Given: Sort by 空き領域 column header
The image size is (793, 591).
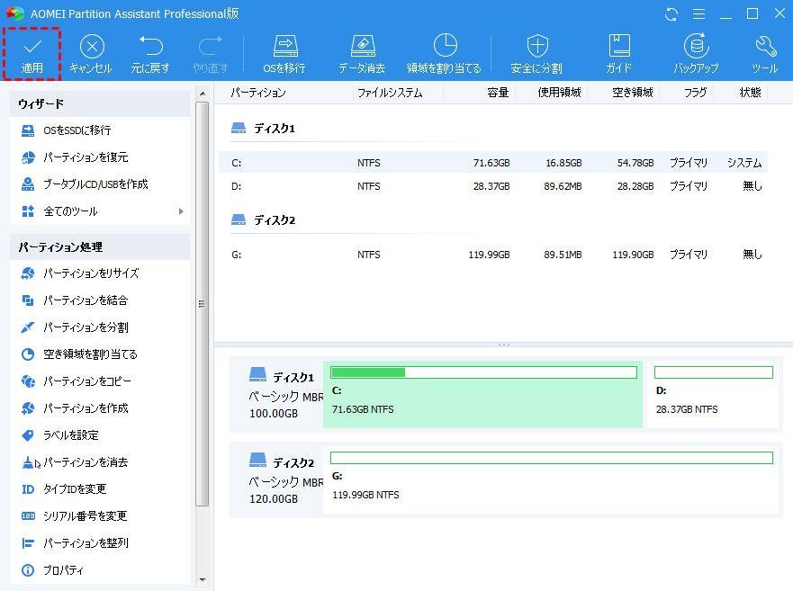Looking at the screenshot, I should coord(633,93).
